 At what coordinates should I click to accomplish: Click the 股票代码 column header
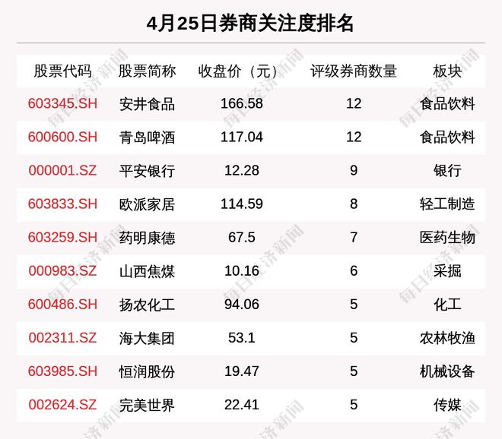pyautogui.click(x=62, y=71)
